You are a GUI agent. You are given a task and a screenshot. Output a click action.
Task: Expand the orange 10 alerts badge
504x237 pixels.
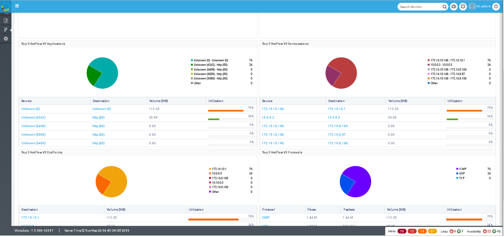(x=423, y=231)
